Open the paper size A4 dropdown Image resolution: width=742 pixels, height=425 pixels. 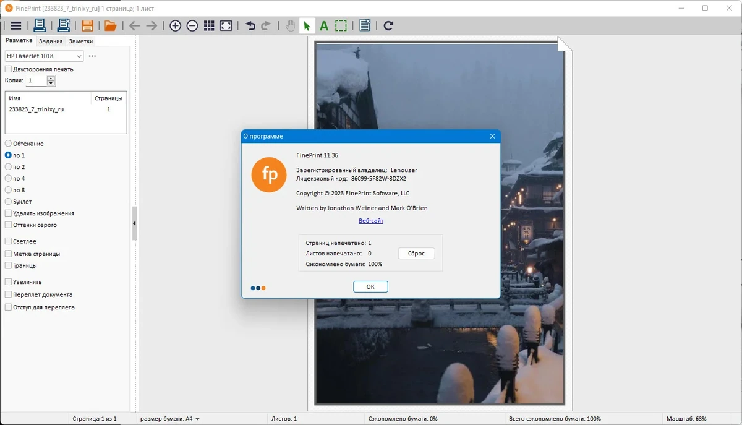tap(169, 419)
